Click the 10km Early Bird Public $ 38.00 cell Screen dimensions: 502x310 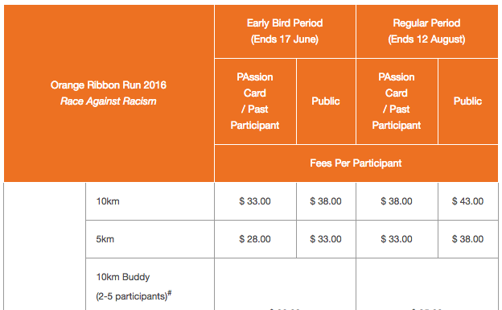coord(326,201)
